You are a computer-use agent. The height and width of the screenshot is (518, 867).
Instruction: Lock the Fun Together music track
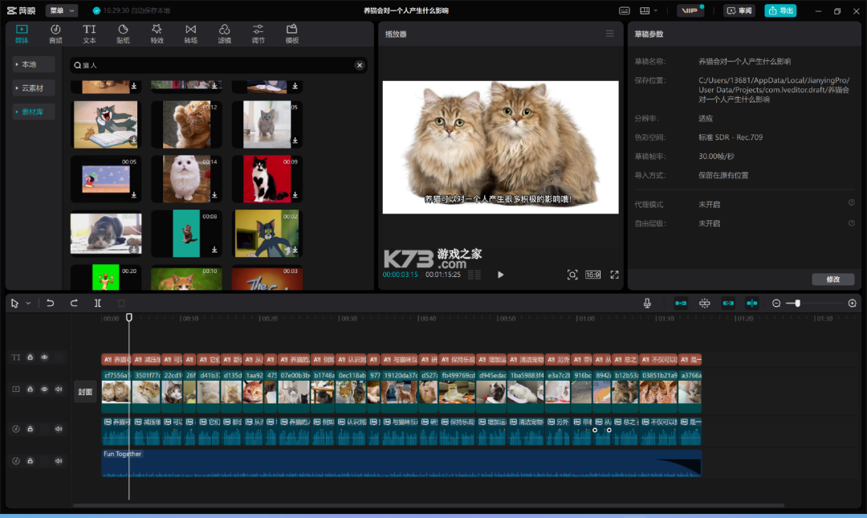click(31, 460)
